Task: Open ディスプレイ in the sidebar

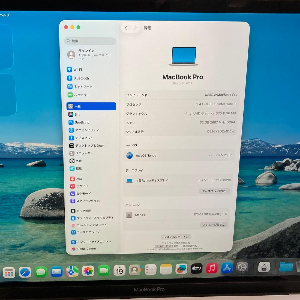Action: coord(81,138)
